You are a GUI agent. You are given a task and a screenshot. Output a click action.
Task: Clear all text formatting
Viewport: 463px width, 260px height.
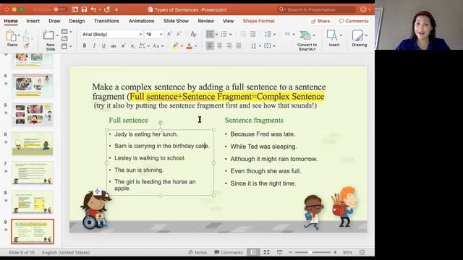point(193,34)
